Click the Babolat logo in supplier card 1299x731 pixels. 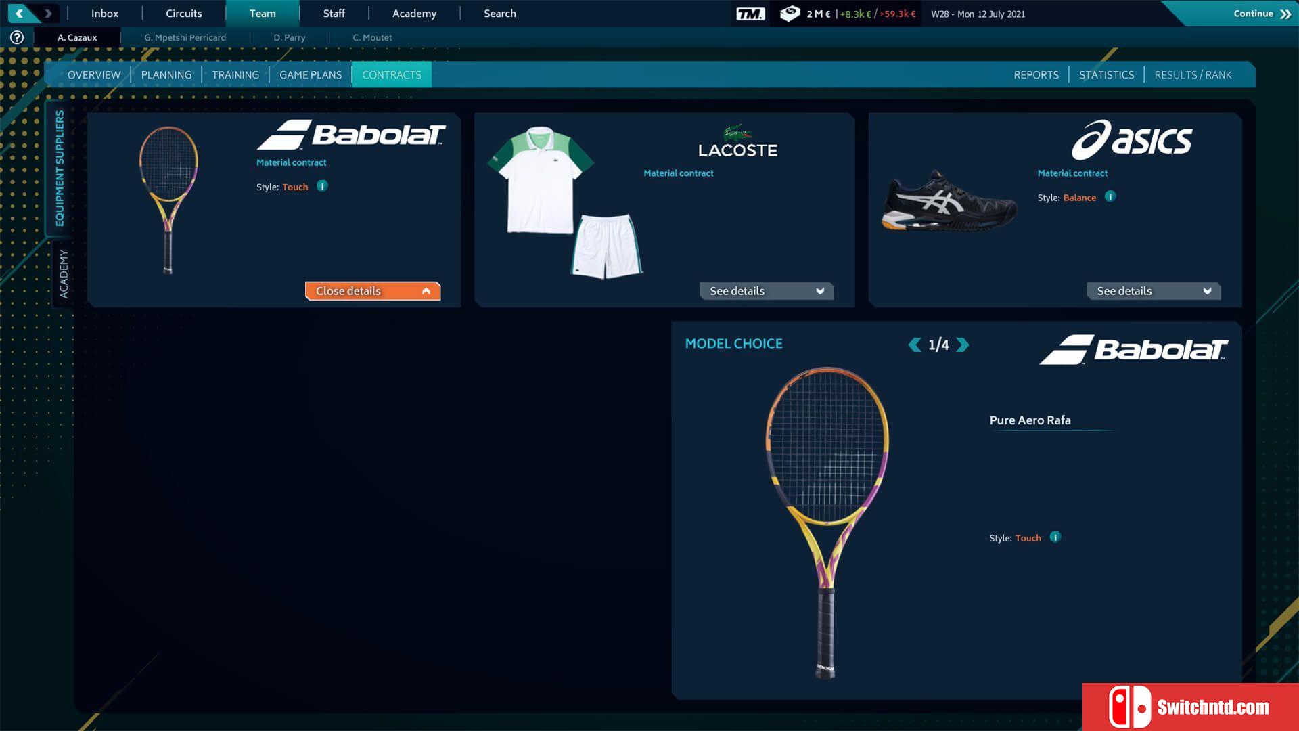click(x=351, y=135)
